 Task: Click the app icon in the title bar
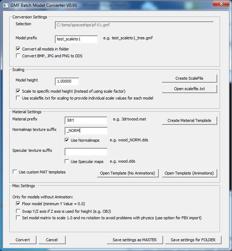(x=5, y=4)
